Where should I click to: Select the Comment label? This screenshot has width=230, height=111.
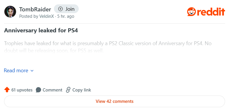point(52,90)
